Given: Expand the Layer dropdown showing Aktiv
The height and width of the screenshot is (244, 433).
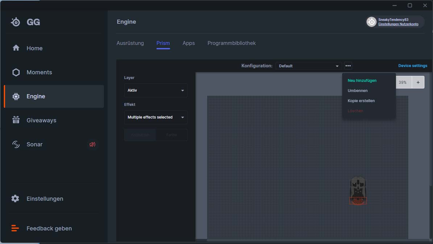Looking at the screenshot, I should [x=155, y=90].
